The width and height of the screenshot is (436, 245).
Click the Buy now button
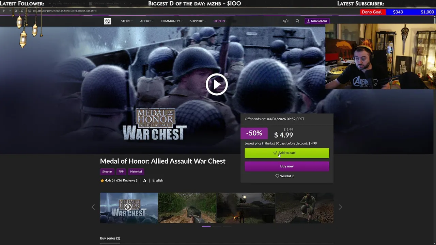(x=287, y=166)
